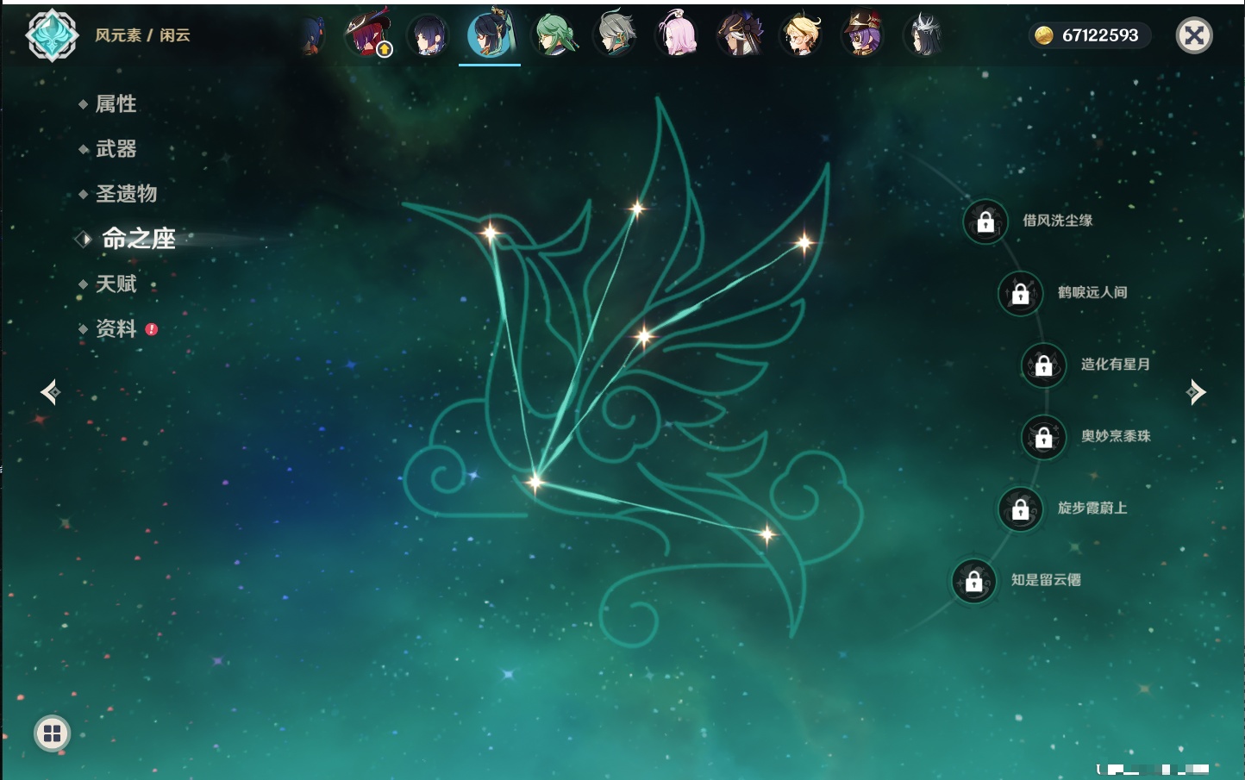Select the pink-haired character portrait
This screenshot has height=780, width=1245.
pos(677,35)
